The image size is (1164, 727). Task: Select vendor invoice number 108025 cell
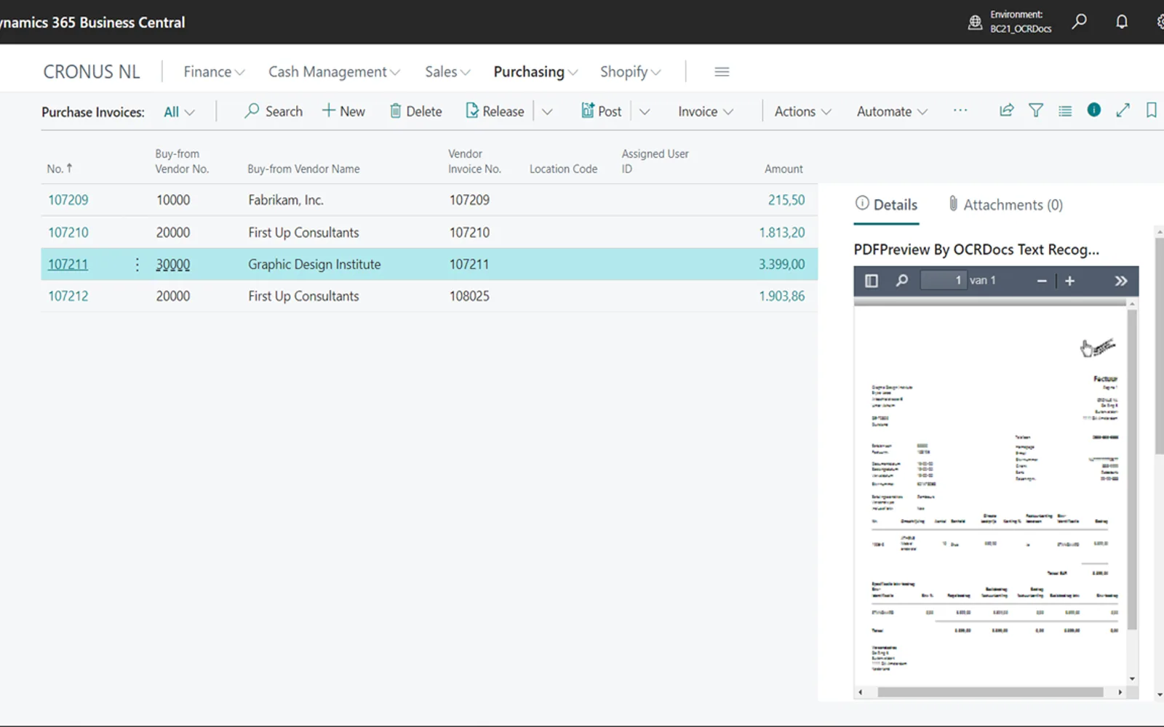tap(469, 296)
